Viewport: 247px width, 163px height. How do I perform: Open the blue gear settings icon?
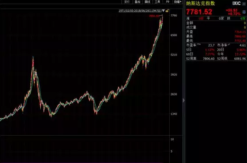[244, 12]
